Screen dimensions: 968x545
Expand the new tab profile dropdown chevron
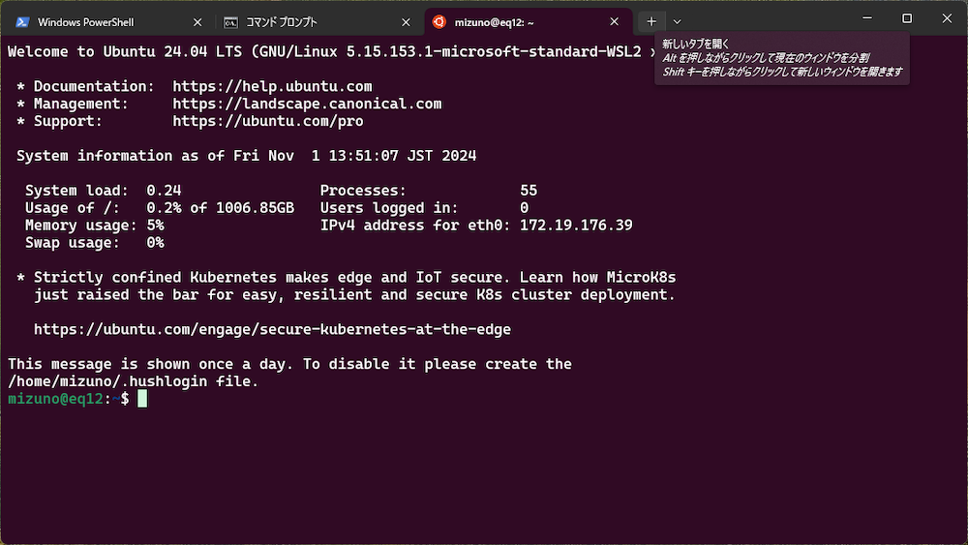tap(678, 21)
